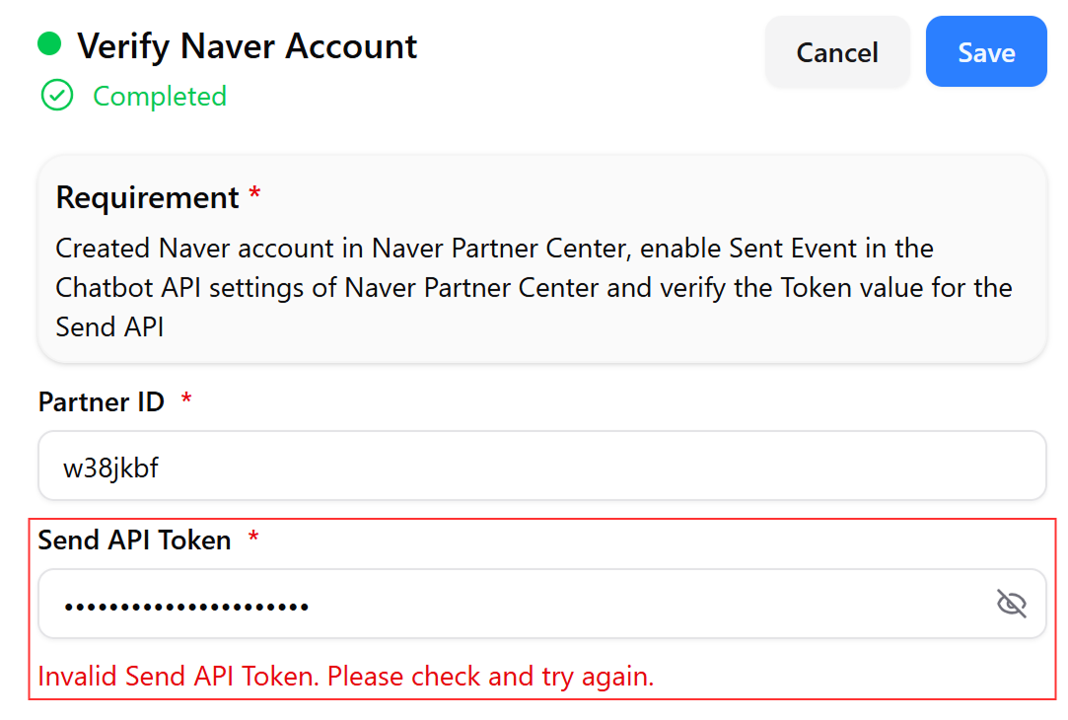The height and width of the screenshot is (720, 1068).
Task: Click the masked dots in the token field
Action: coord(186,607)
